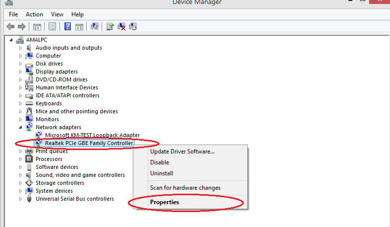Viewport: 390px width, 227px height.
Task: Click the AMALPC computer icon
Action: tap(20, 40)
